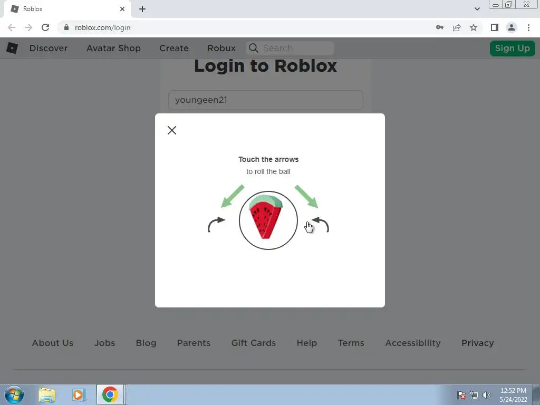Open the Parents footer link
Image resolution: width=540 pixels, height=405 pixels.
coord(194,343)
